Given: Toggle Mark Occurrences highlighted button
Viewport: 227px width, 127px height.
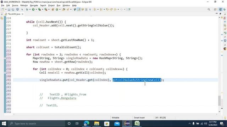Looking at the screenshot, I should pyautogui.click(x=79, y=10).
